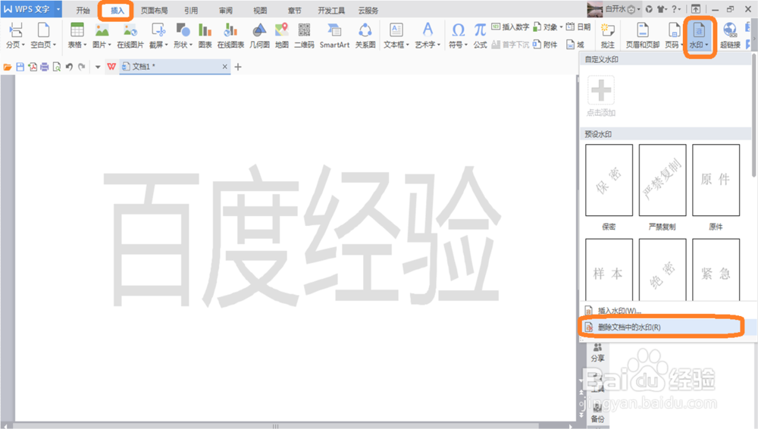
Task: Click add custom watermark (点击添加)
Action: click(601, 96)
